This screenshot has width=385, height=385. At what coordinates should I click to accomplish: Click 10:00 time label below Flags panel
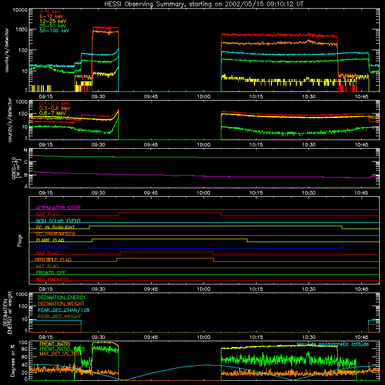click(x=204, y=289)
